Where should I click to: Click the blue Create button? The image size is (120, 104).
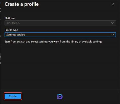pos(13,96)
